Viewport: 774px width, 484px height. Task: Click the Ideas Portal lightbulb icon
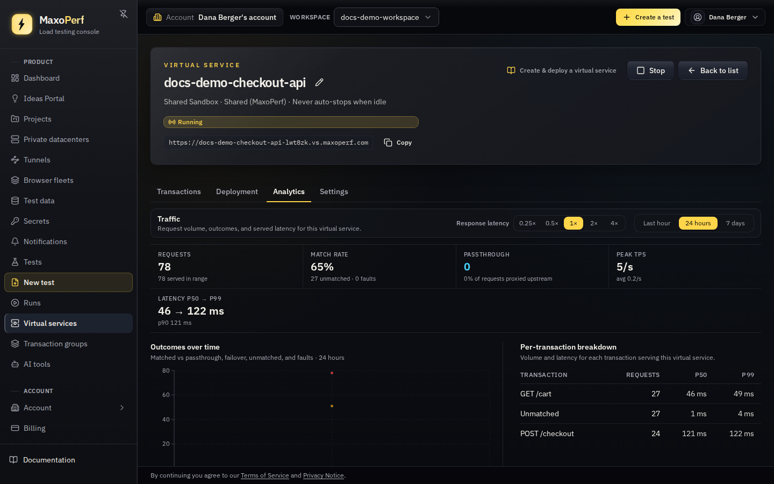[x=15, y=98]
